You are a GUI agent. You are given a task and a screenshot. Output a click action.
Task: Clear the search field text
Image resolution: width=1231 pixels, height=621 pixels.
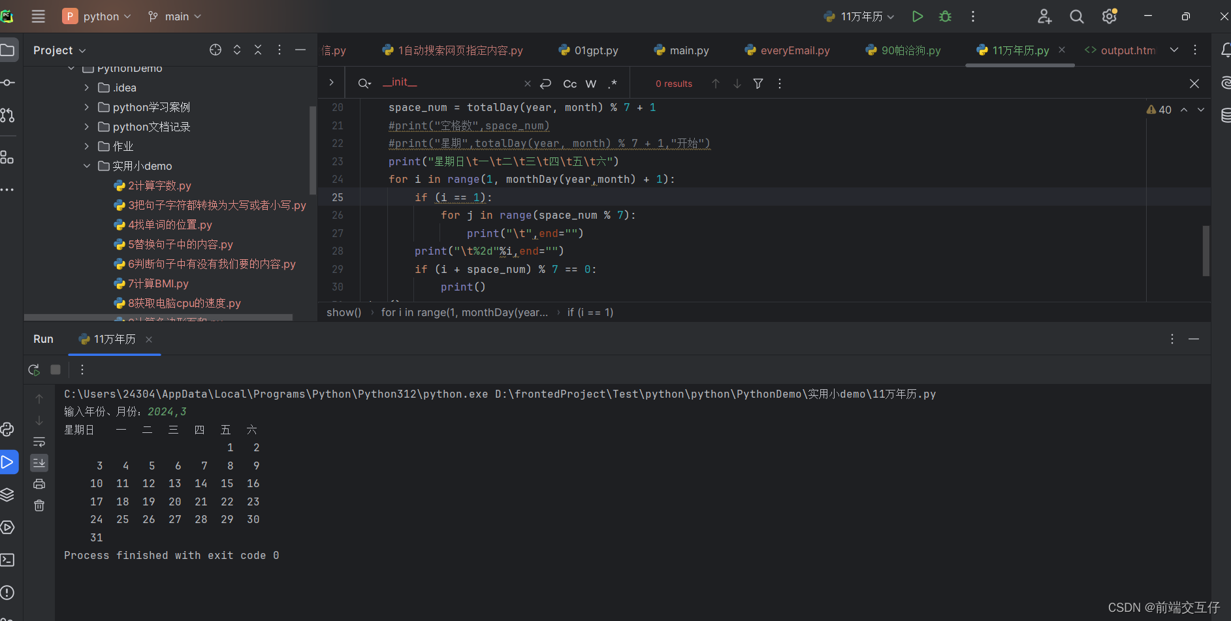tap(527, 84)
